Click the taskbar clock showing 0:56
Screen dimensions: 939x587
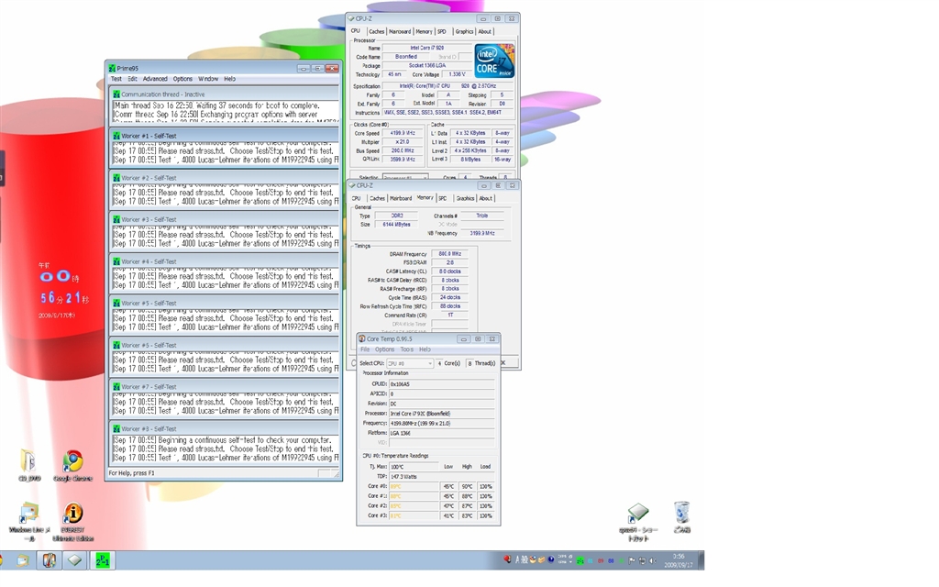pos(678,560)
